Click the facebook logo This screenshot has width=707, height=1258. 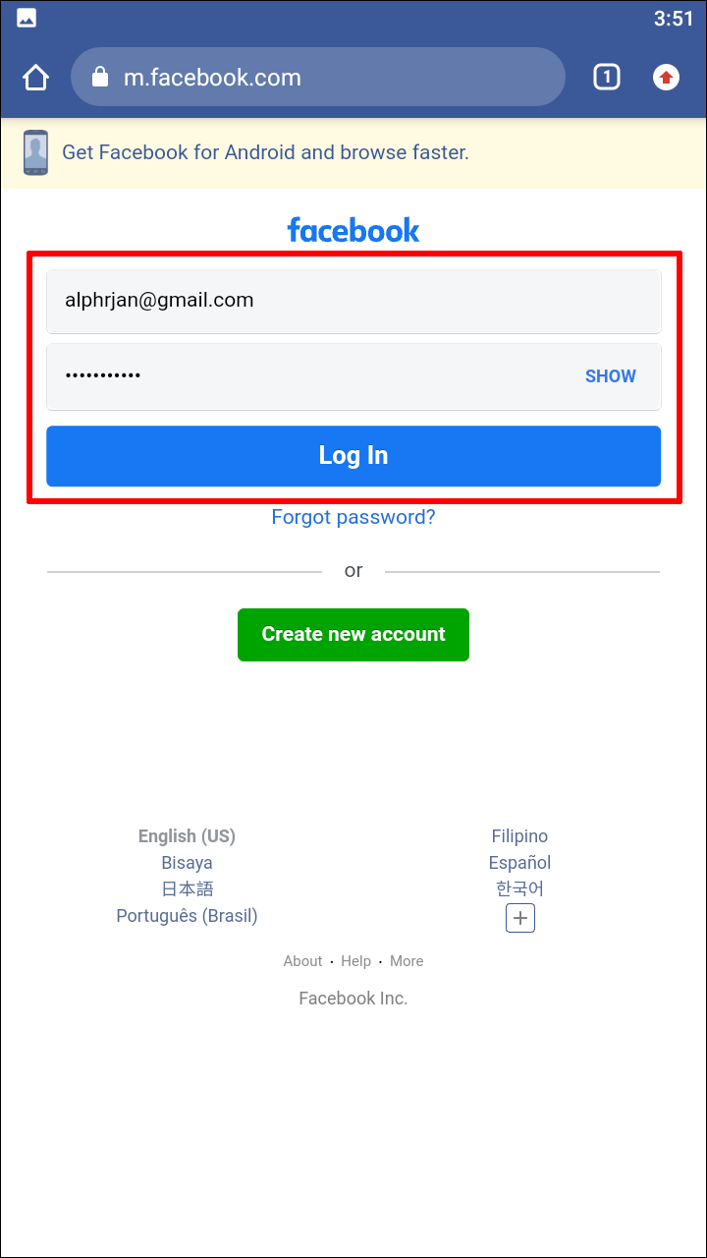coord(353,230)
